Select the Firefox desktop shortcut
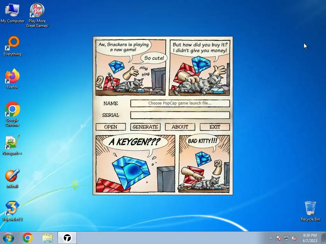 coord(12,79)
